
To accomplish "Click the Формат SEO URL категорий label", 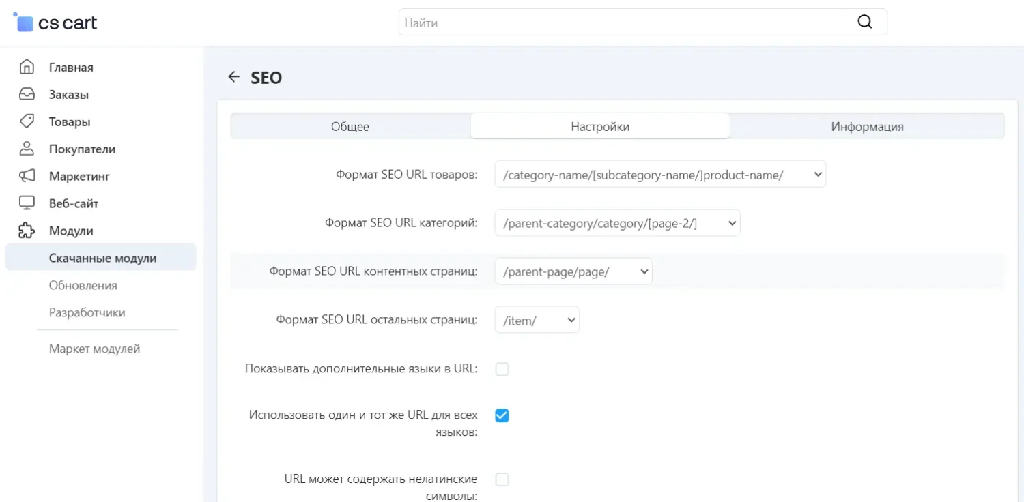I will click(401, 223).
